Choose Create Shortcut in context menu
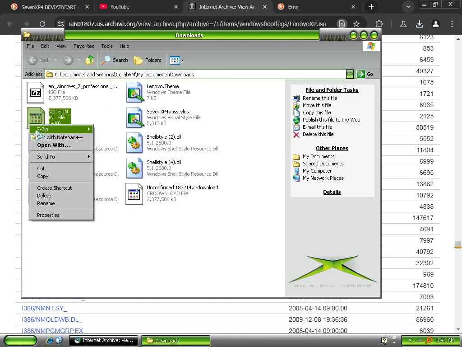 [x=61, y=188]
